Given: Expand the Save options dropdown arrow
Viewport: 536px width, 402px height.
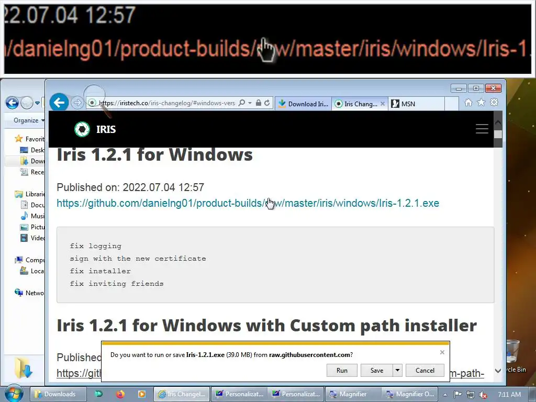Looking at the screenshot, I should 398,370.
